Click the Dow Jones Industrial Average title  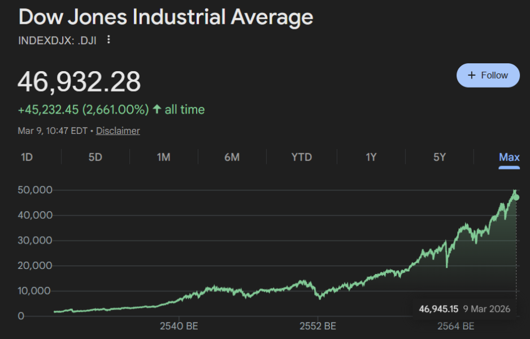coord(166,17)
